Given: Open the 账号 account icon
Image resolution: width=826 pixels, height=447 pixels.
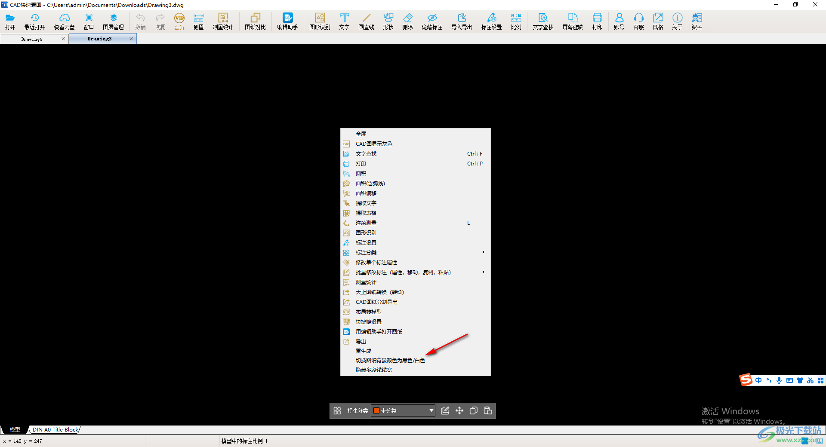Looking at the screenshot, I should (619, 21).
